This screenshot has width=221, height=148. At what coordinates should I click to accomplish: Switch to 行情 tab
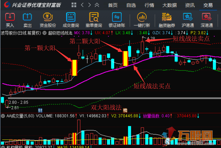tap(149, 5)
